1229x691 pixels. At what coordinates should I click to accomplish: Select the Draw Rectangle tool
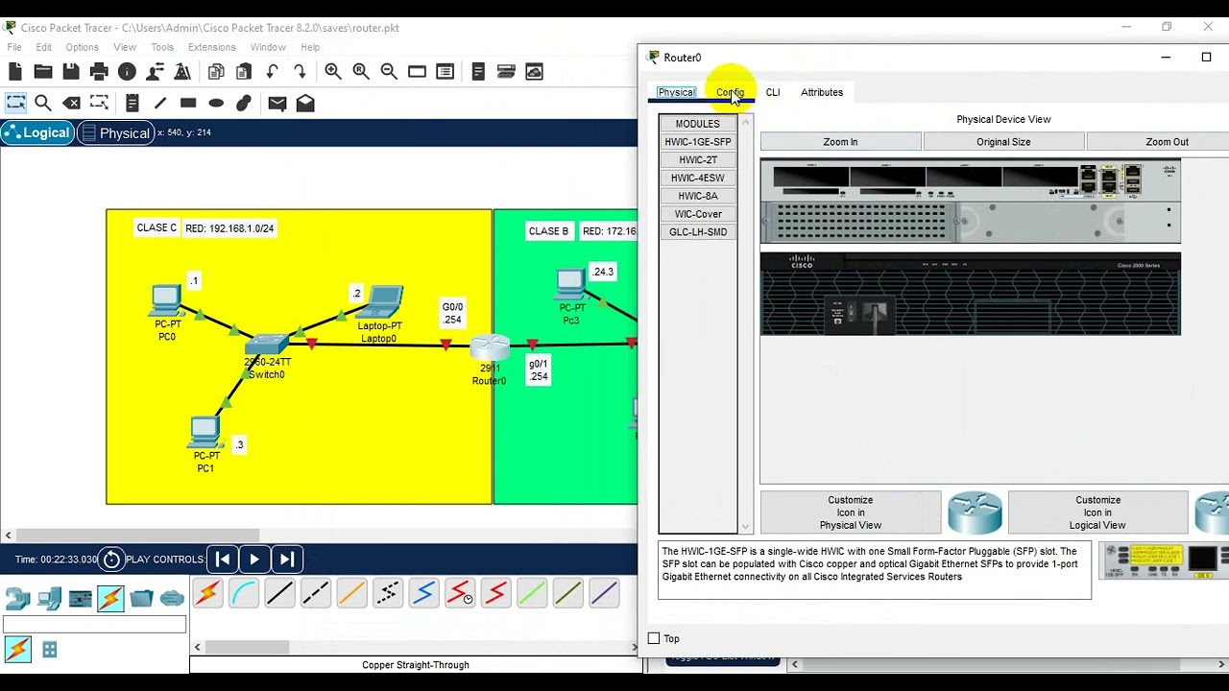(188, 103)
